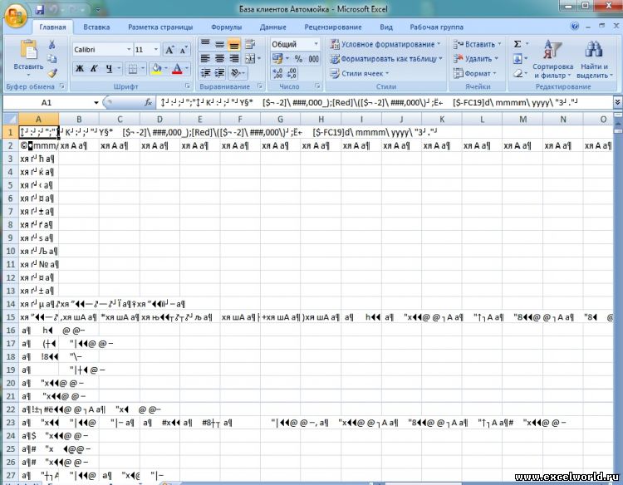
Task: Open Найти и выделить binoculars menu
Action: coord(595,60)
